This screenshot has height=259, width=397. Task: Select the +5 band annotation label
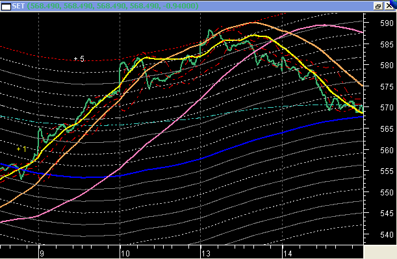point(79,58)
